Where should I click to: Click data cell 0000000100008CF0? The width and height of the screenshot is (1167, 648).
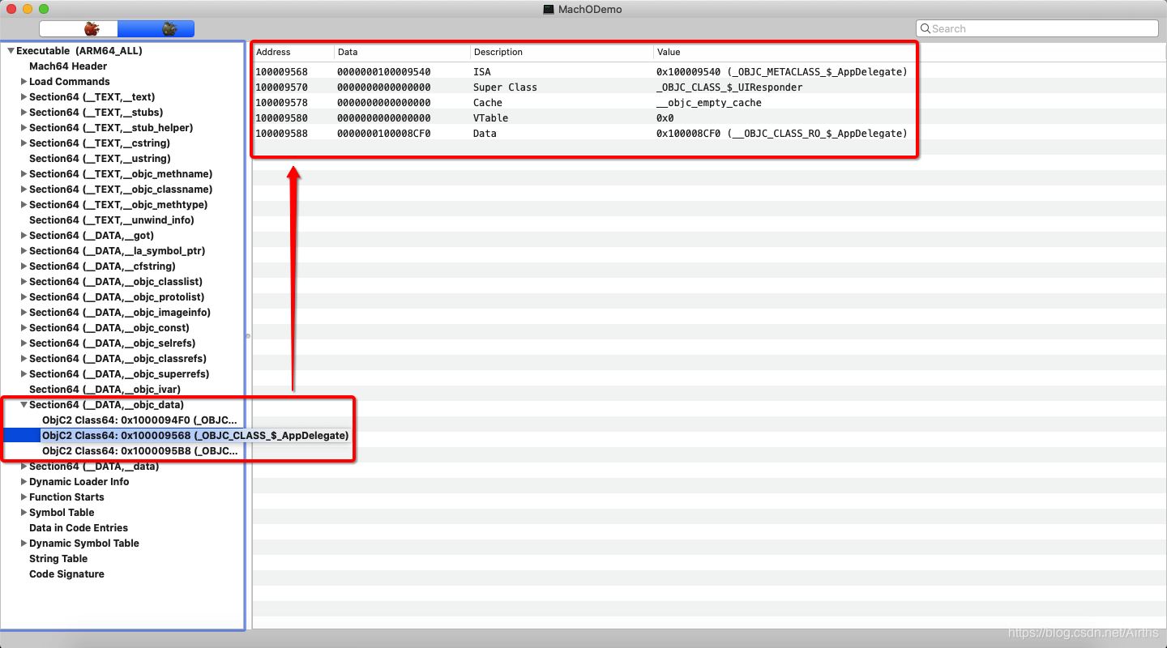click(384, 134)
